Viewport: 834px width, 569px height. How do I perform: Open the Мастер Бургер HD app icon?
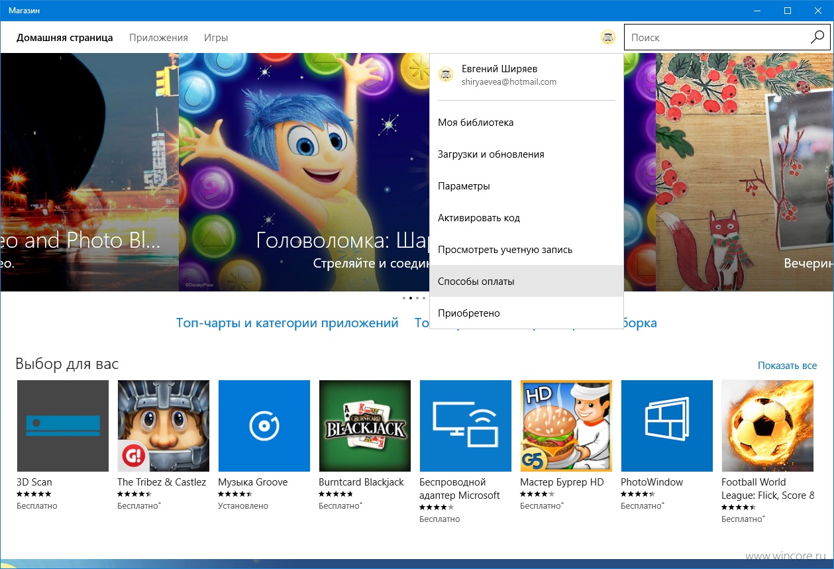coord(566,426)
